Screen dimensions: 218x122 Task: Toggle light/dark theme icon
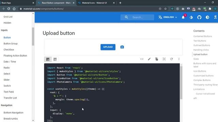click(x=191, y=17)
